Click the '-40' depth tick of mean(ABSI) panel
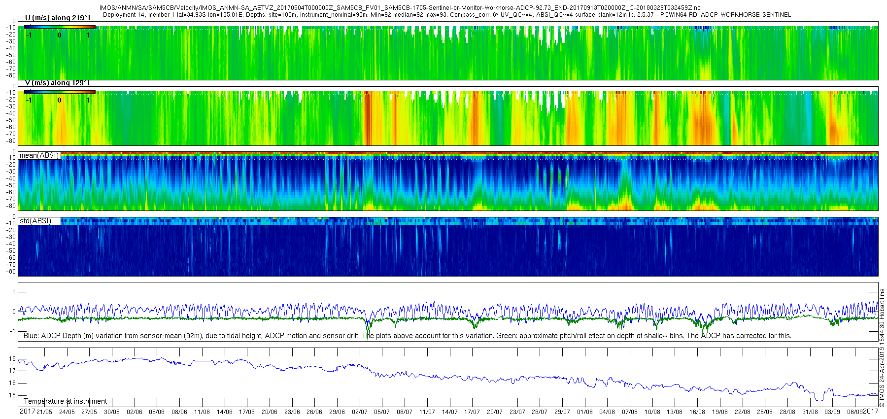Image resolution: width=887 pixels, height=419 pixels. tap(11, 178)
